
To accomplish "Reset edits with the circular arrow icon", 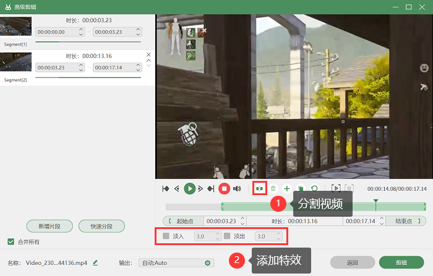I will coord(314,188).
